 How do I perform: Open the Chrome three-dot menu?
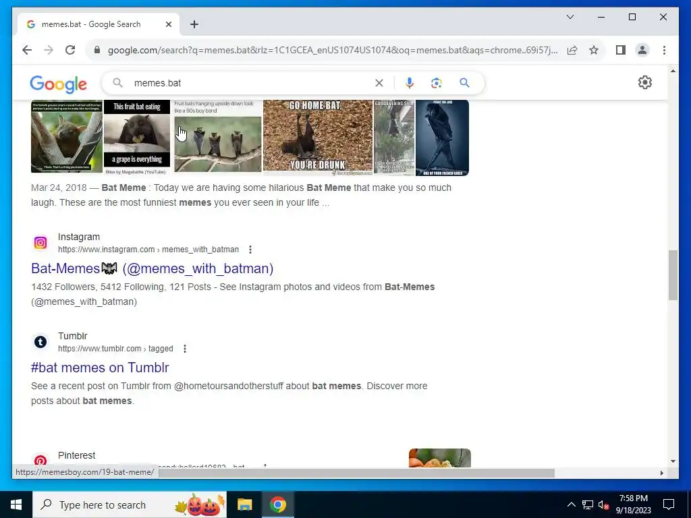[664, 50]
